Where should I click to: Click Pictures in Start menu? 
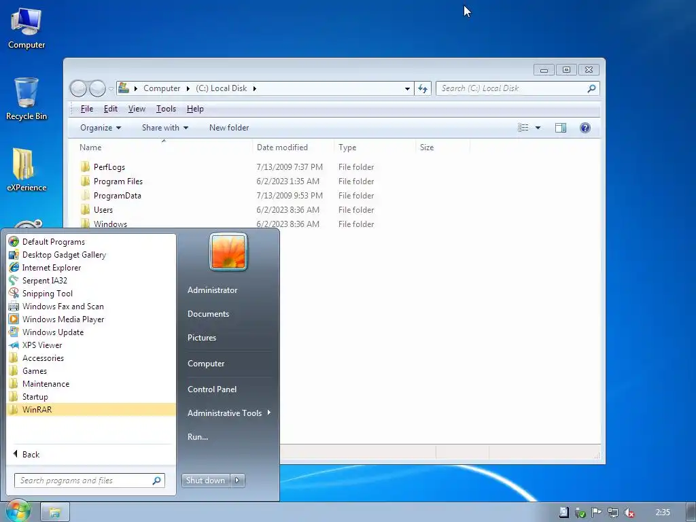(x=202, y=338)
